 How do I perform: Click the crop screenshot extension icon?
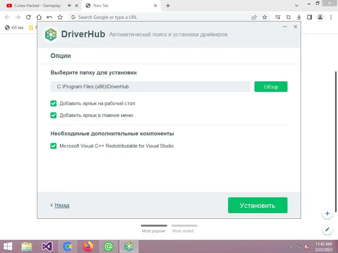(x=288, y=17)
